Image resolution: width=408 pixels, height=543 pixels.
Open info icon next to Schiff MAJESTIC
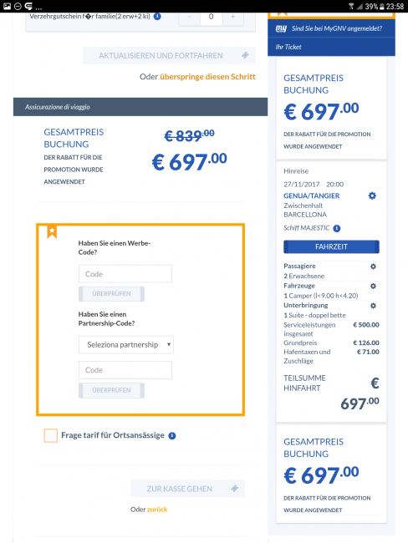(x=337, y=228)
